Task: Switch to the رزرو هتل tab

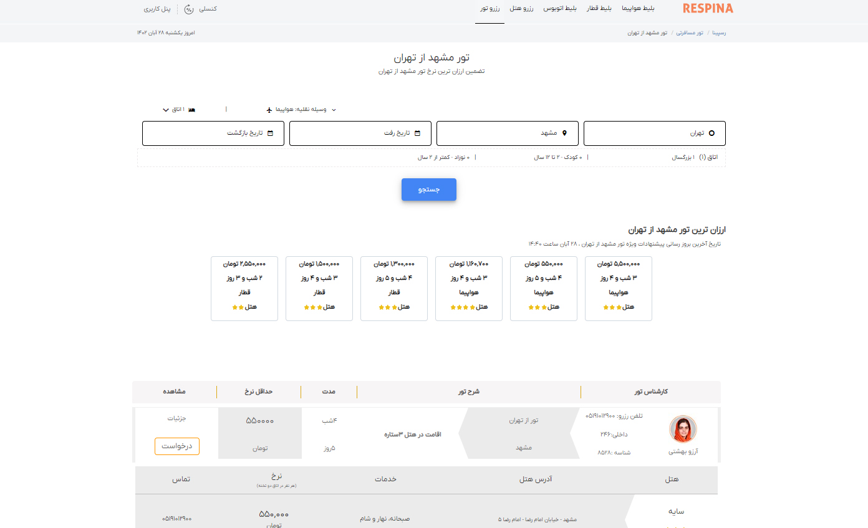Action: (x=521, y=9)
